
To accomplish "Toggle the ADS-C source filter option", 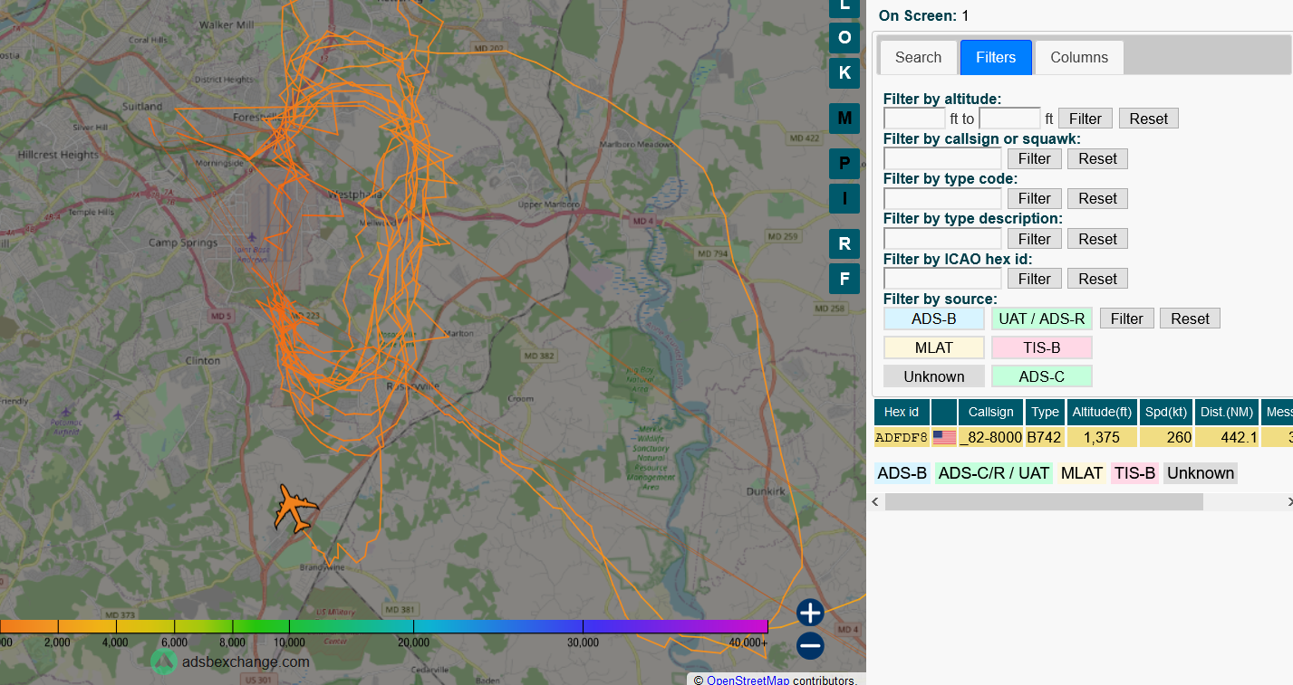I will coord(1042,376).
